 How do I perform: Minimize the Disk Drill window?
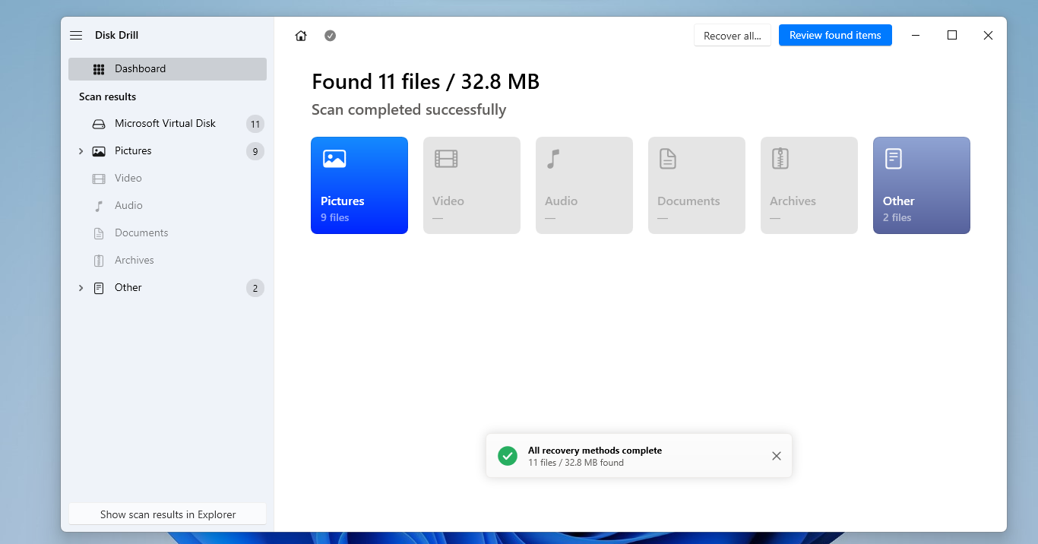point(916,36)
